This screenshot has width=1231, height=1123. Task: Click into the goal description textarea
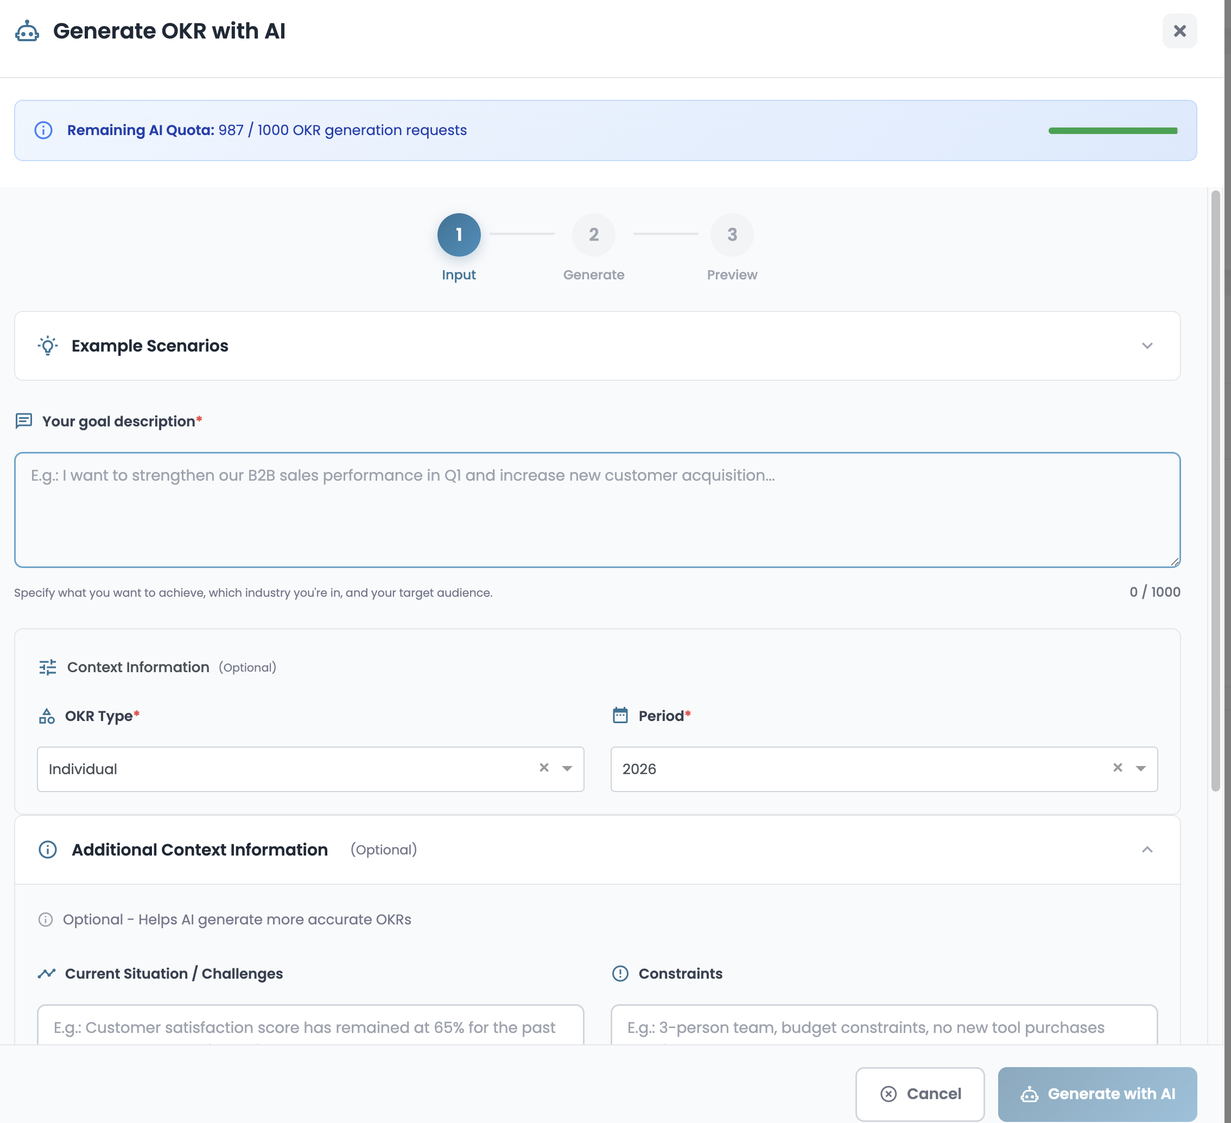point(597,509)
